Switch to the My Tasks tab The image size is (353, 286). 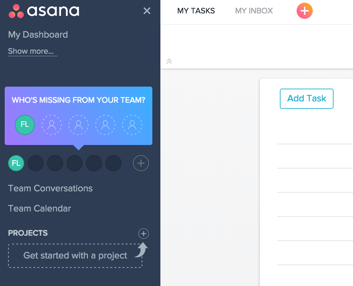pyautogui.click(x=196, y=11)
